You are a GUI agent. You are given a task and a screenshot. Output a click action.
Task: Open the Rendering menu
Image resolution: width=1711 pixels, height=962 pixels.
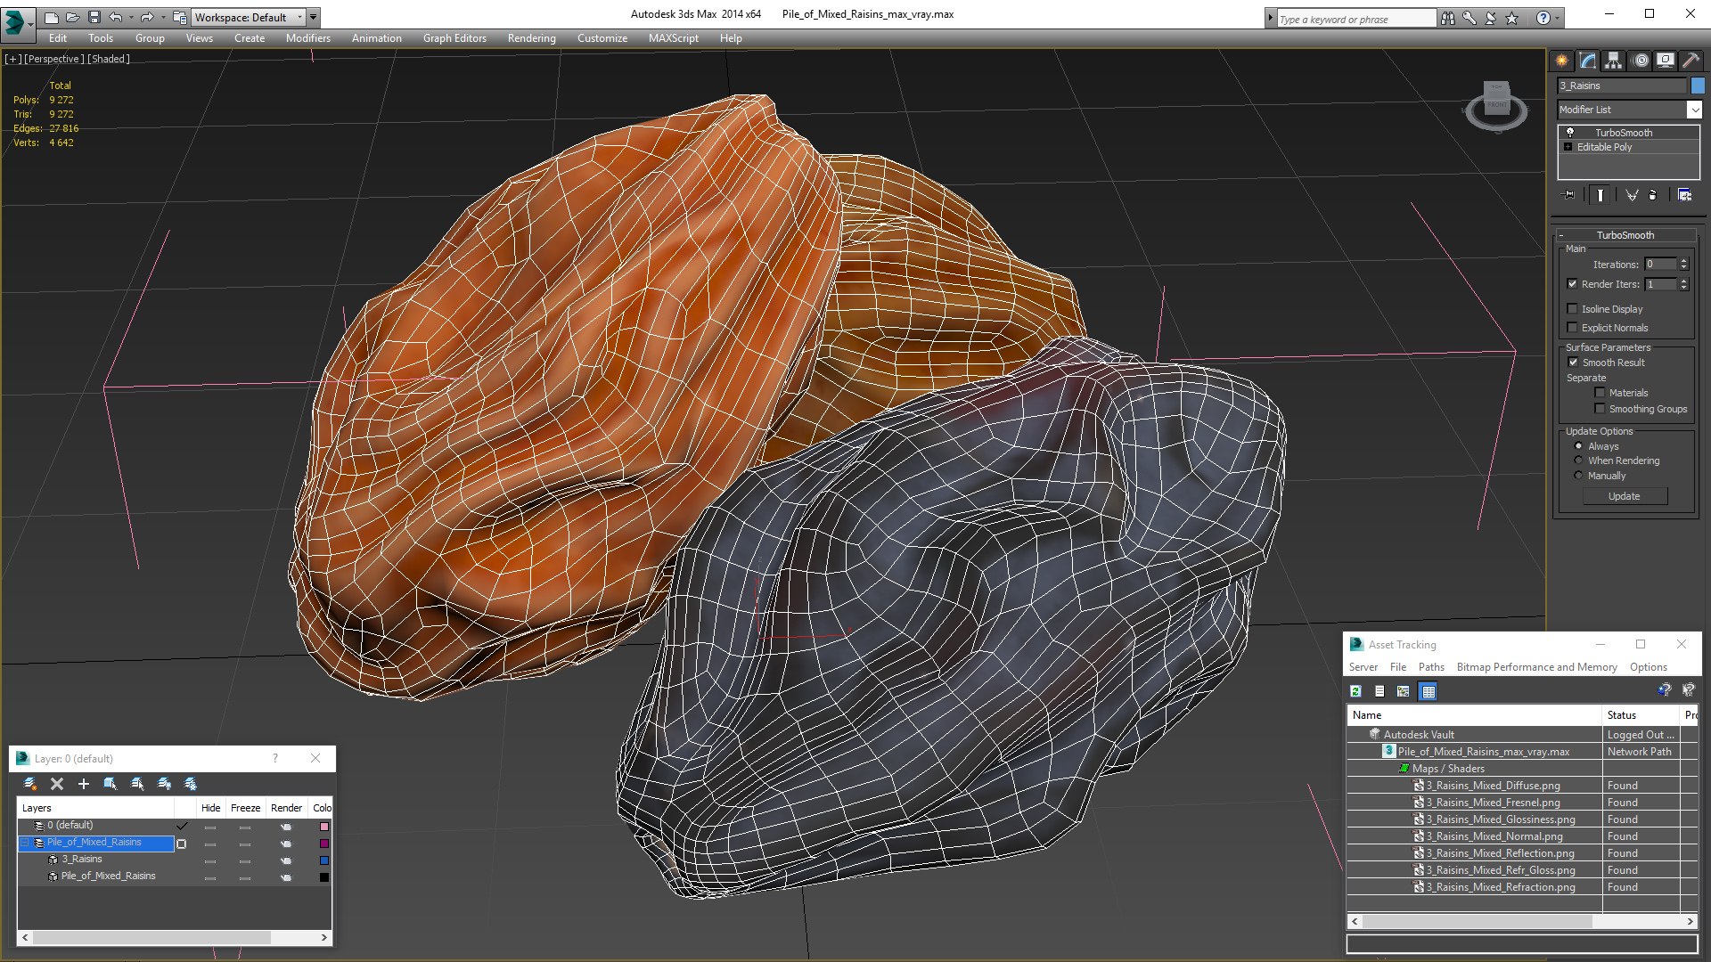[531, 38]
